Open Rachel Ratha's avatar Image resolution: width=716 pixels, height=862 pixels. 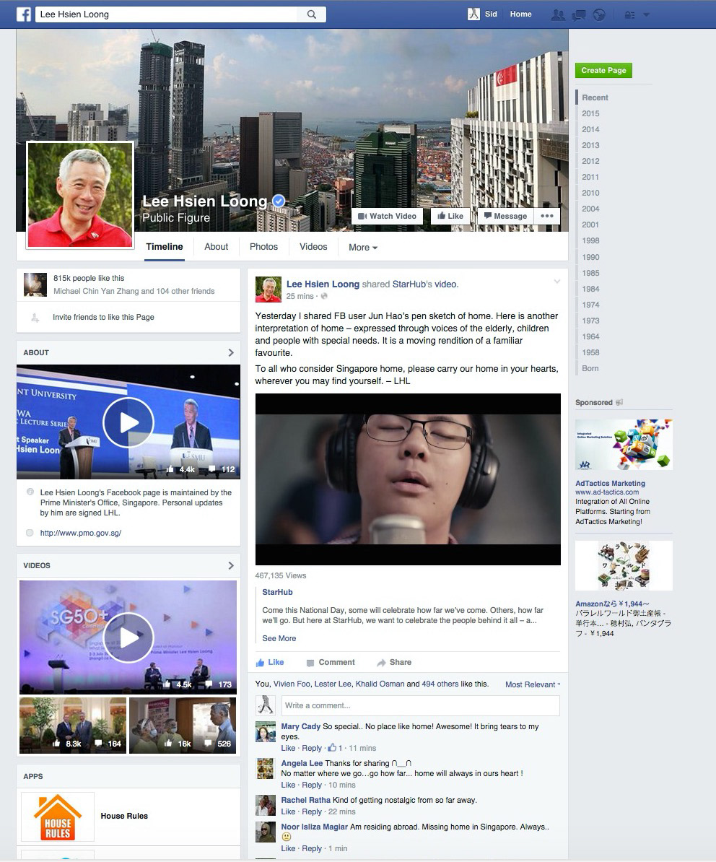(266, 806)
